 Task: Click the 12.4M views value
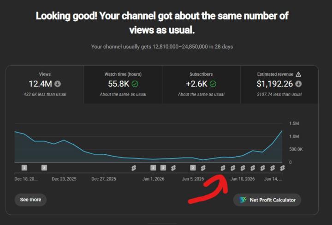[40, 84]
